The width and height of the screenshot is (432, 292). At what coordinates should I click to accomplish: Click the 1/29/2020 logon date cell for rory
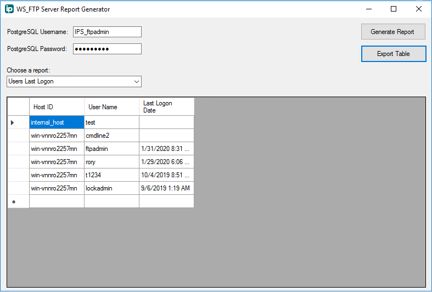(x=166, y=162)
